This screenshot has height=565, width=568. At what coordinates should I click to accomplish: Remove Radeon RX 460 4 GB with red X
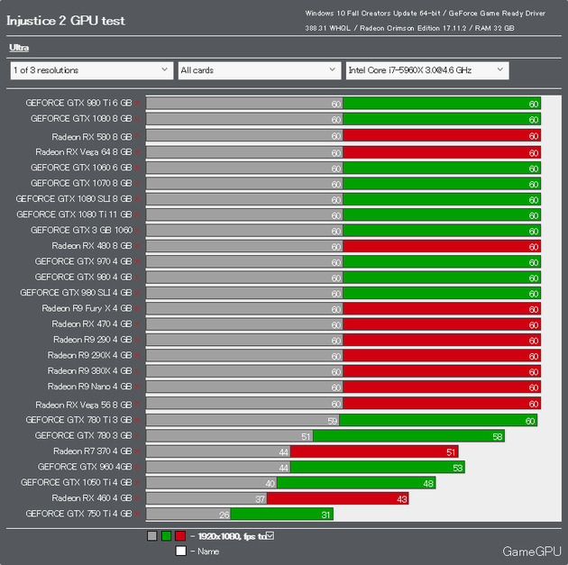pyautogui.click(x=137, y=498)
